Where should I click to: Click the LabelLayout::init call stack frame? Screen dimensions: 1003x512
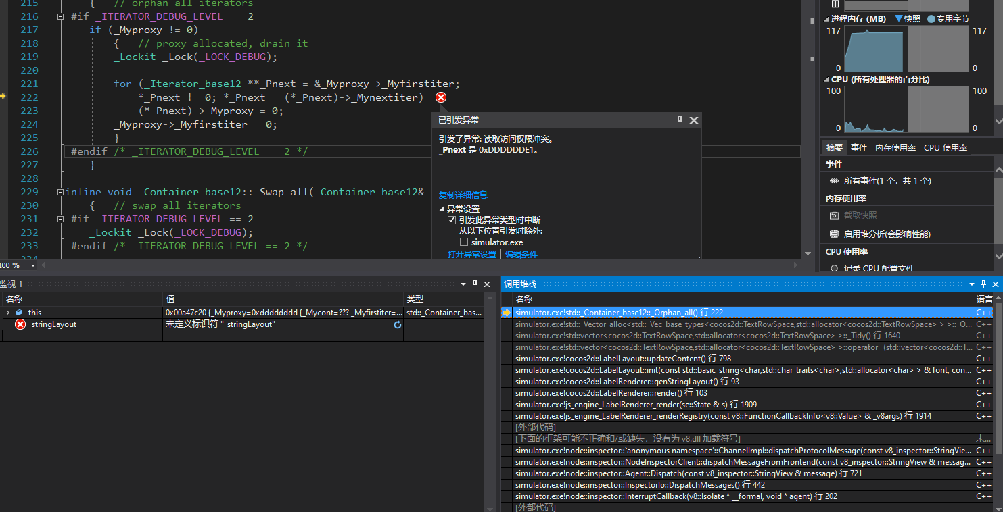click(743, 370)
